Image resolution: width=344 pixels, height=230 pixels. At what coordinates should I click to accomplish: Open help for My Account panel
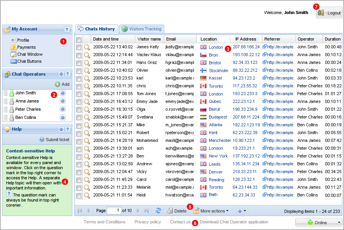coord(67,29)
